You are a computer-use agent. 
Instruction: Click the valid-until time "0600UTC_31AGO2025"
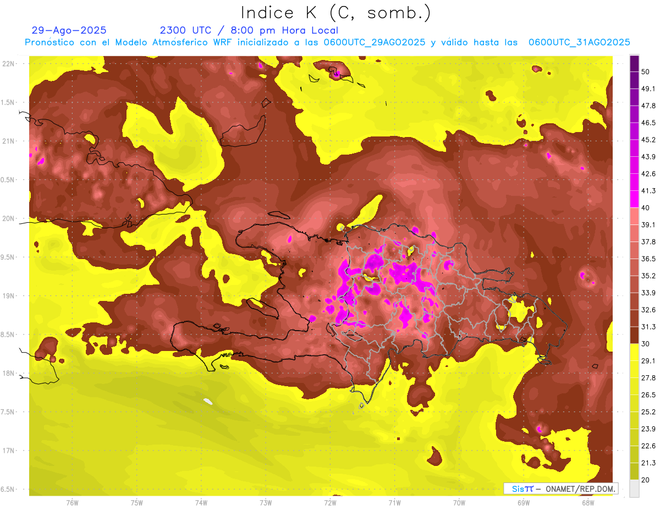(x=579, y=42)
